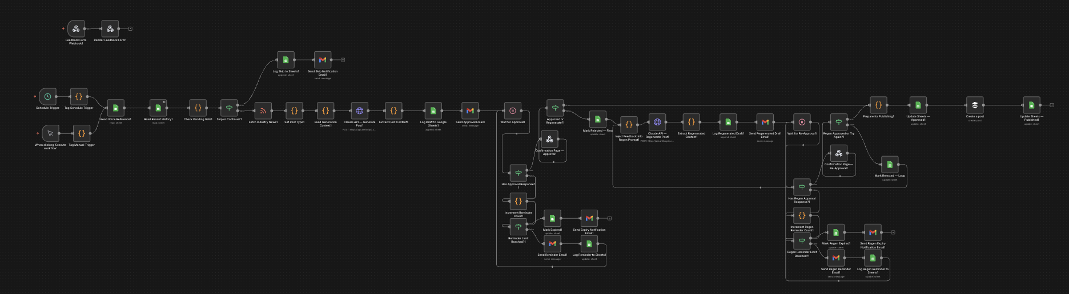Open the Log Regen Reminder to Sheets1 node

tap(873, 258)
